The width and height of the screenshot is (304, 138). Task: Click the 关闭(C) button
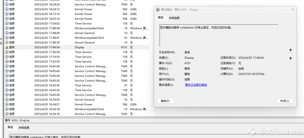click(285, 101)
